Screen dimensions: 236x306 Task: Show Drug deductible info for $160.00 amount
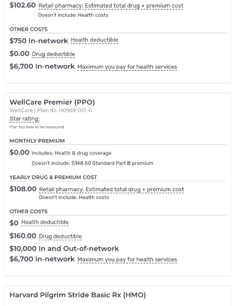[61, 237]
